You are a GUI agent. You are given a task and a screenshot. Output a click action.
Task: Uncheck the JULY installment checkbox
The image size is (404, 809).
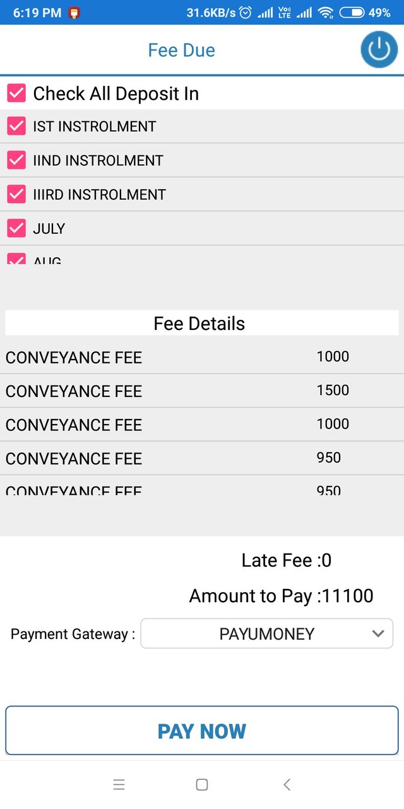tap(16, 228)
